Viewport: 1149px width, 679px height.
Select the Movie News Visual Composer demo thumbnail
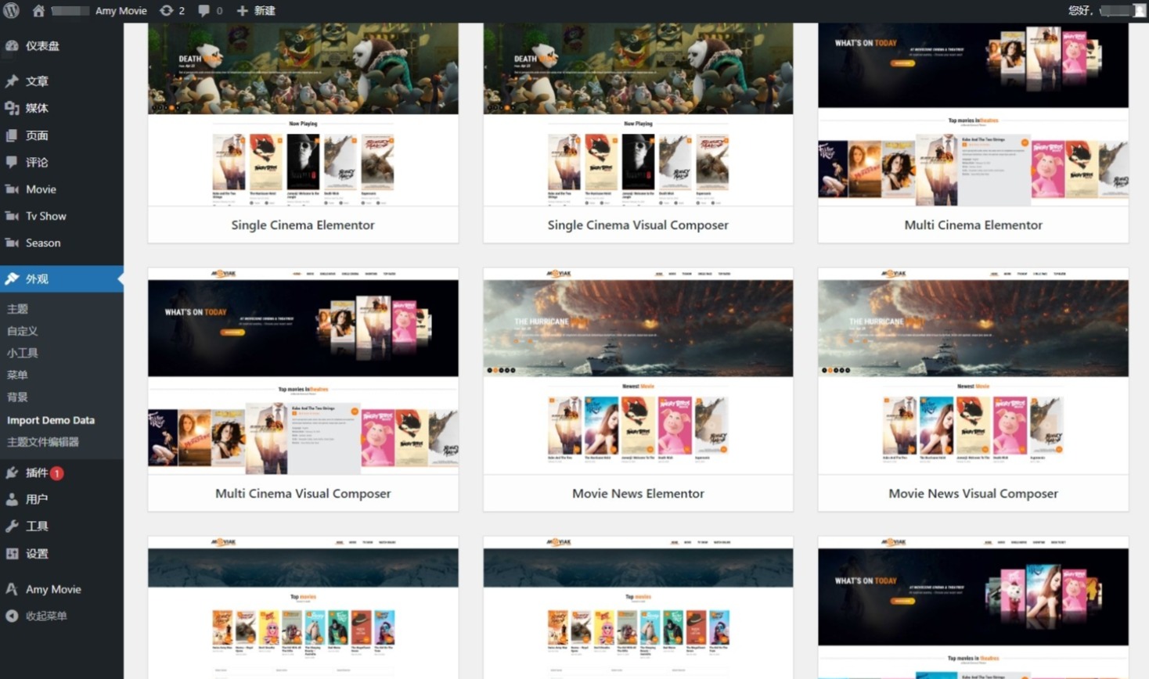click(x=973, y=371)
